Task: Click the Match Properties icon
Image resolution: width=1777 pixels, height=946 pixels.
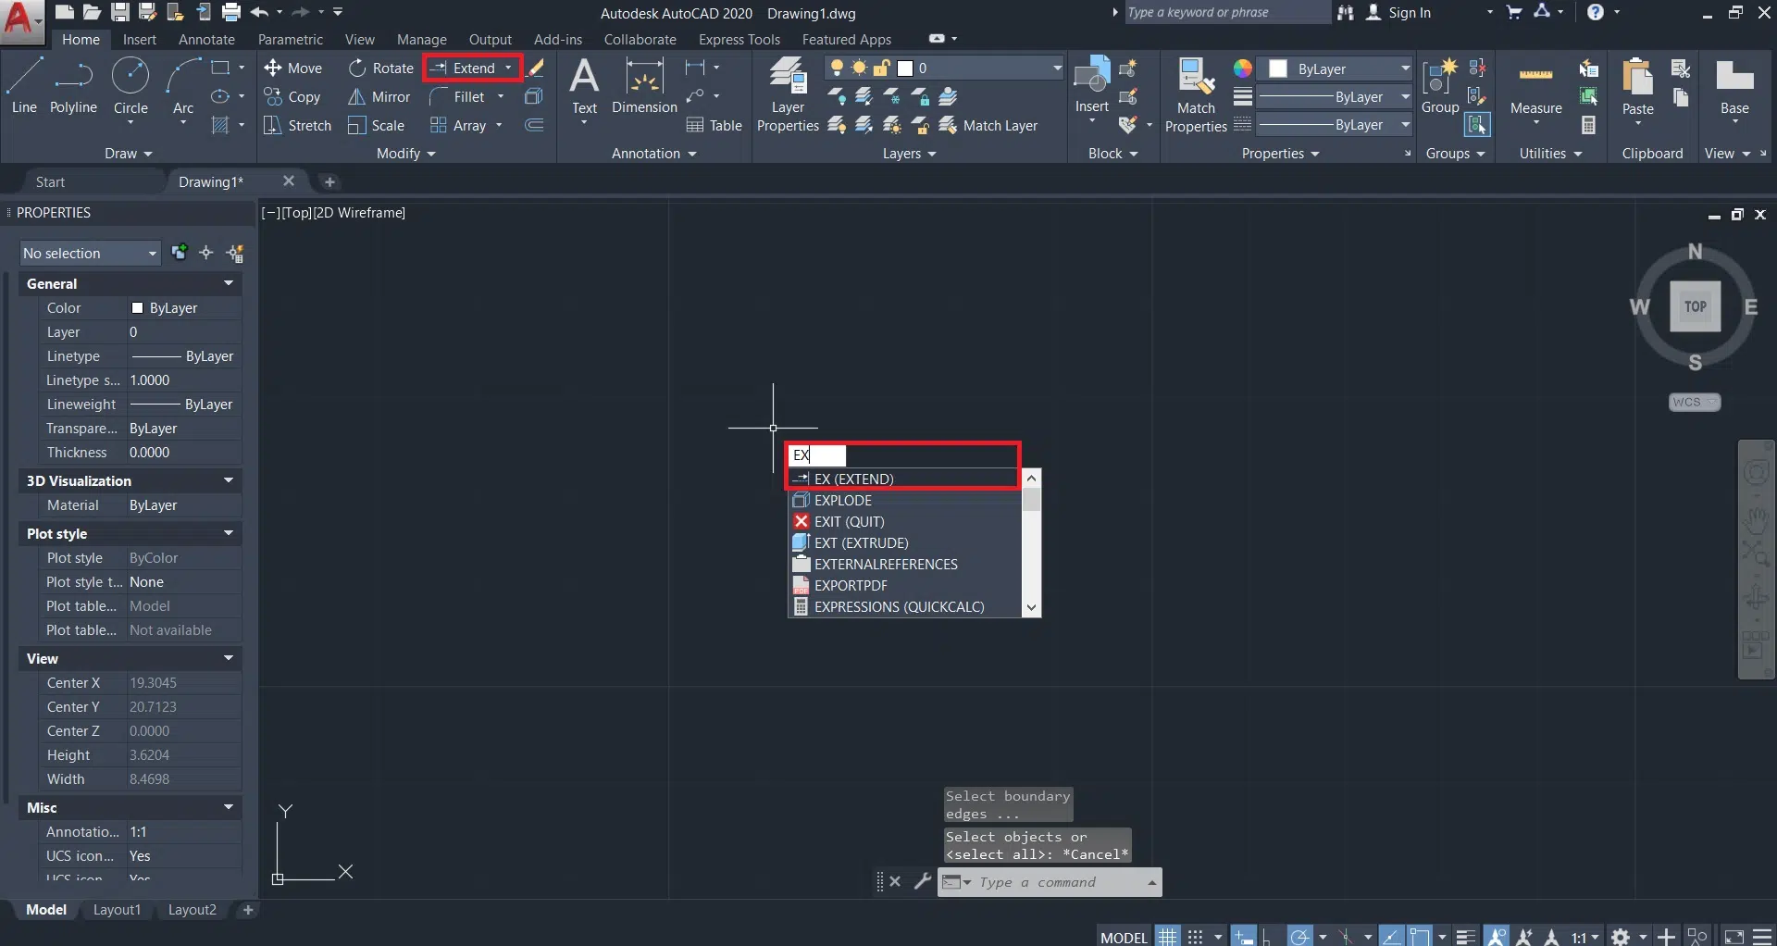Action: 1195,94
